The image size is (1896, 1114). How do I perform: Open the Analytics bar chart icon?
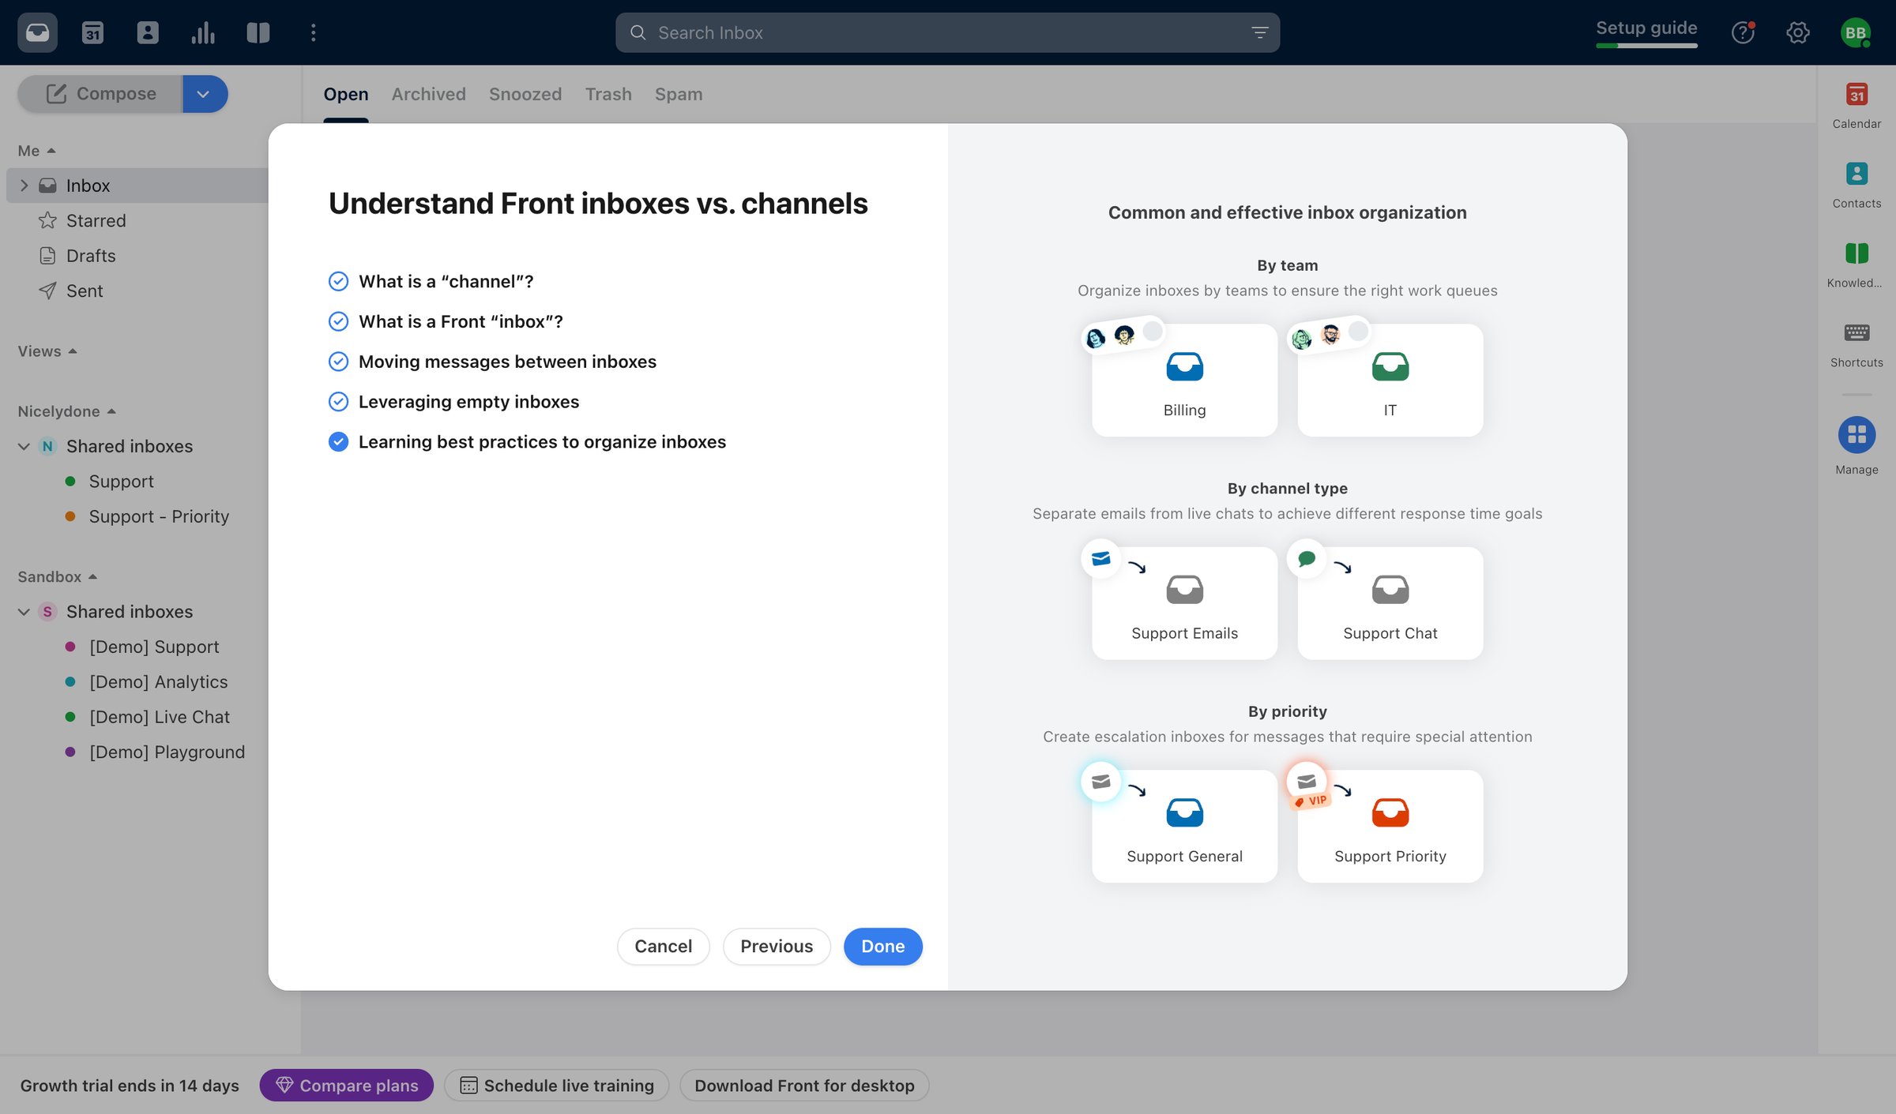[x=203, y=32]
